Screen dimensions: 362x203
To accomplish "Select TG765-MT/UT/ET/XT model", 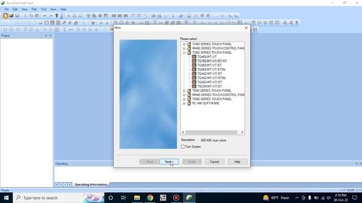I will (x=212, y=61).
